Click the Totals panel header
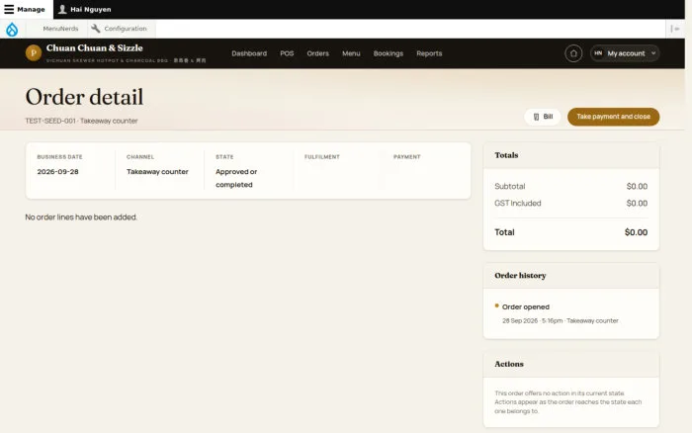692x433 pixels. (x=571, y=155)
